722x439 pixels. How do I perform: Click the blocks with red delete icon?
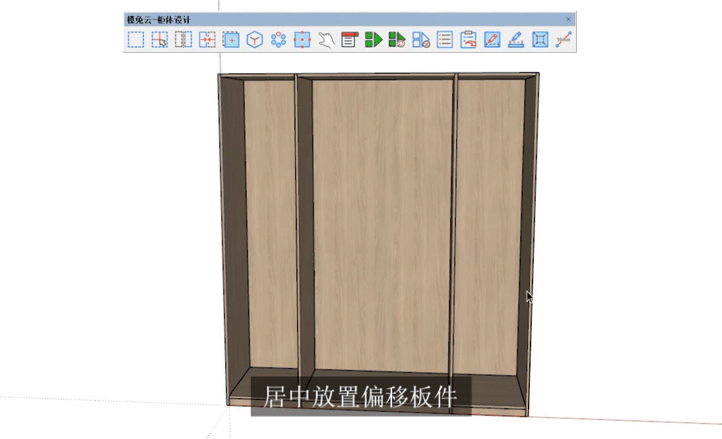click(421, 40)
